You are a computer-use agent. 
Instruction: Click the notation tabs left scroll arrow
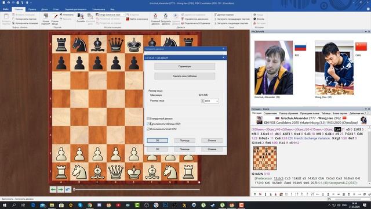click(x=366, y=113)
